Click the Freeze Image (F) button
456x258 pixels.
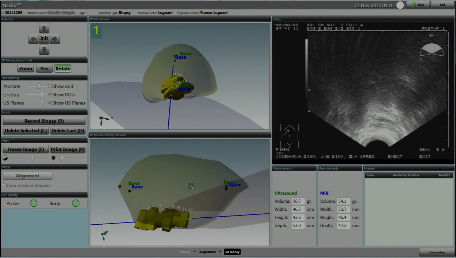(26, 150)
